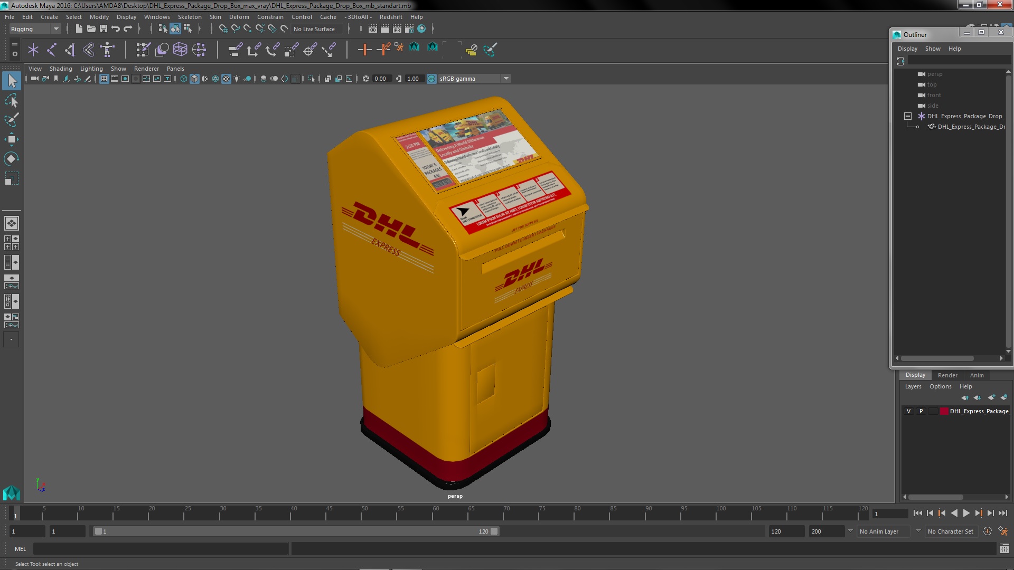The width and height of the screenshot is (1014, 570).
Task: Open the Skeleton menu
Action: (x=190, y=17)
